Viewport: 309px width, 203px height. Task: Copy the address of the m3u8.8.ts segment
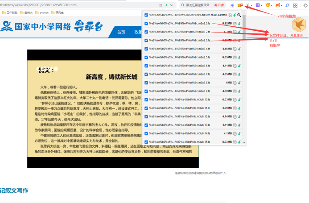[235, 83]
